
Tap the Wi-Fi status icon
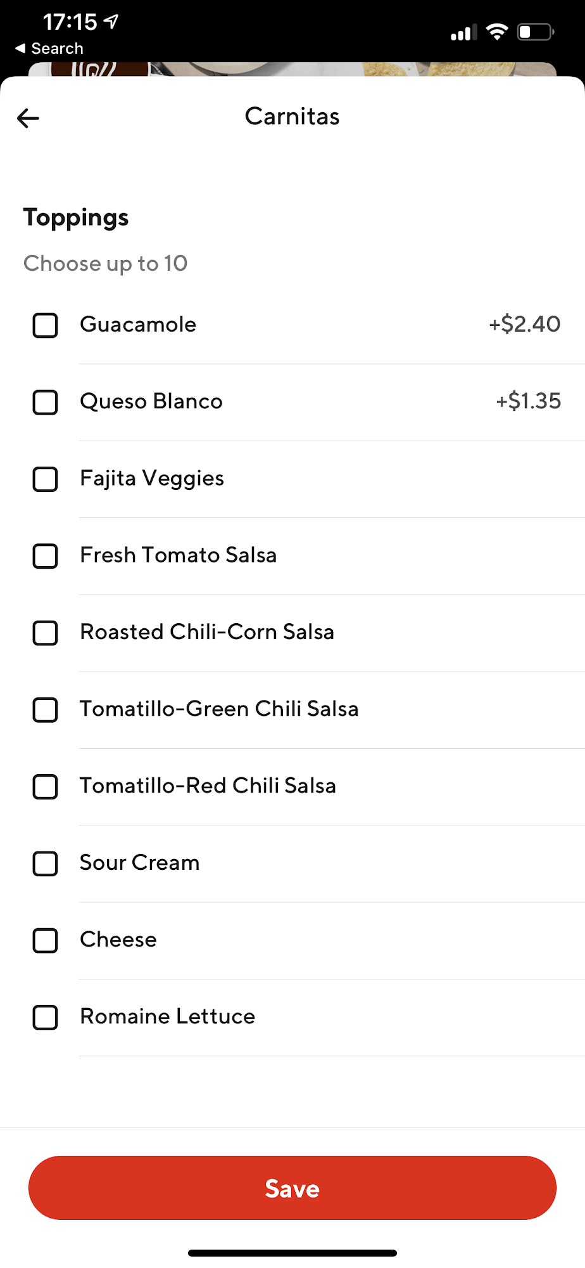coord(497,32)
